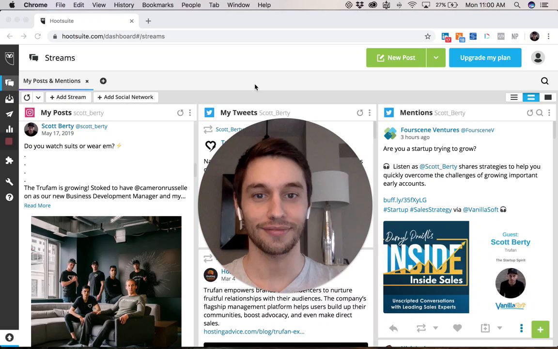Open Mentions stream options menu
Image resolution: width=558 pixels, height=349 pixels.
[x=549, y=113]
